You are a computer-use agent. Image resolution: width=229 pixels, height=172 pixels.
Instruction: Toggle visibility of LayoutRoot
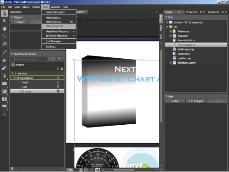58,78
